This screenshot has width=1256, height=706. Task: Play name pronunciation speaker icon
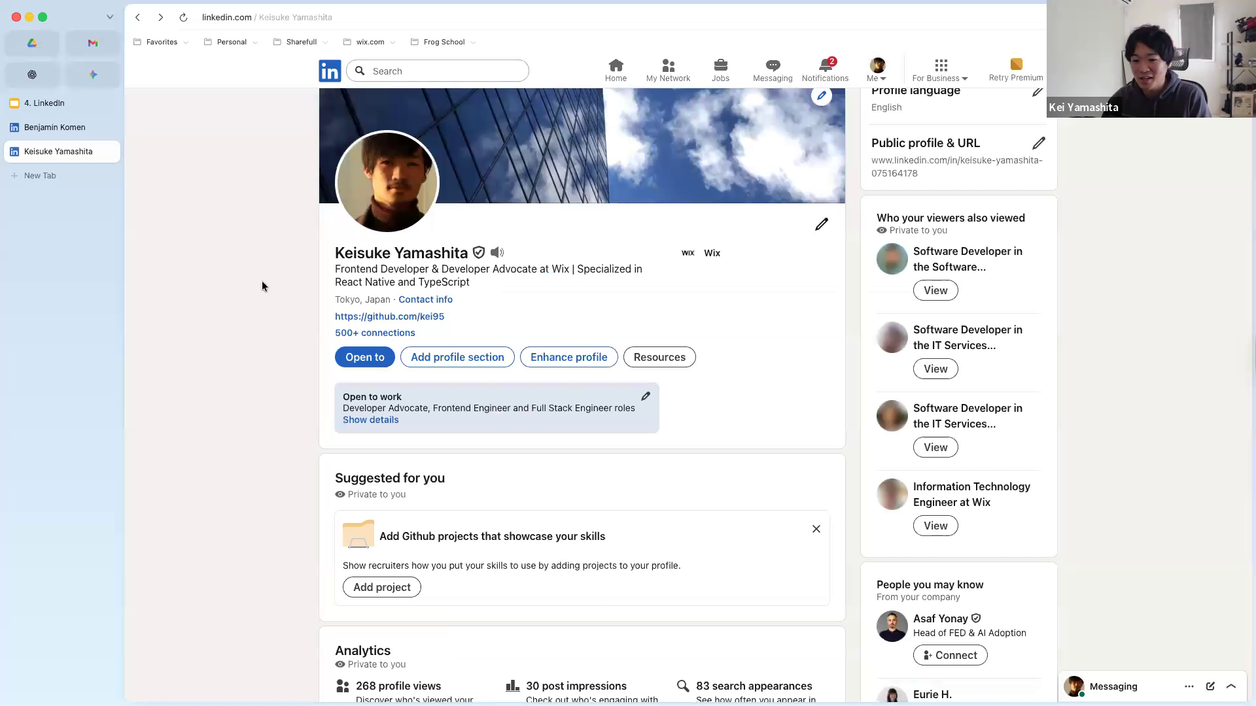click(x=497, y=252)
